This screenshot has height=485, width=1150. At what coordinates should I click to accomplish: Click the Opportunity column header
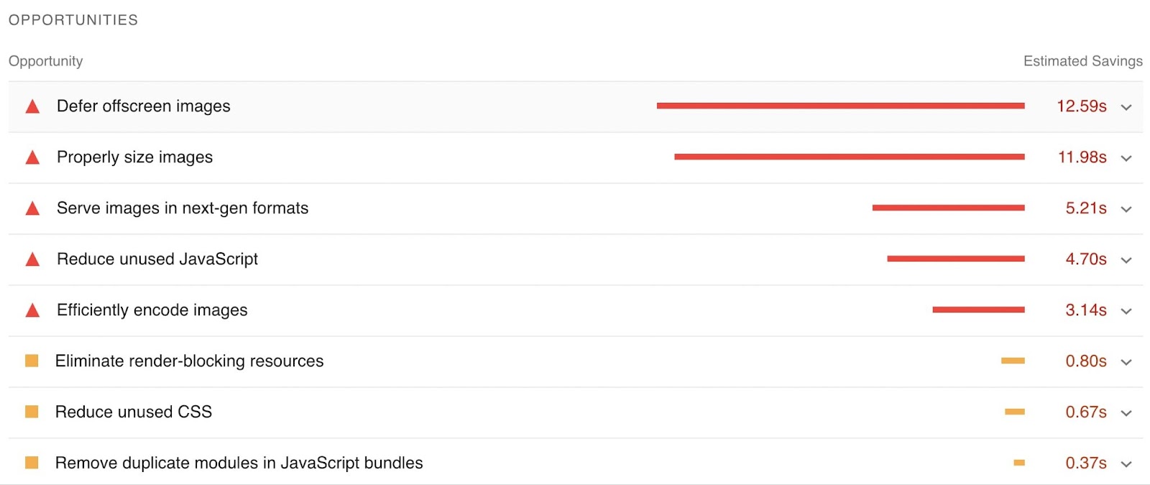coord(46,61)
